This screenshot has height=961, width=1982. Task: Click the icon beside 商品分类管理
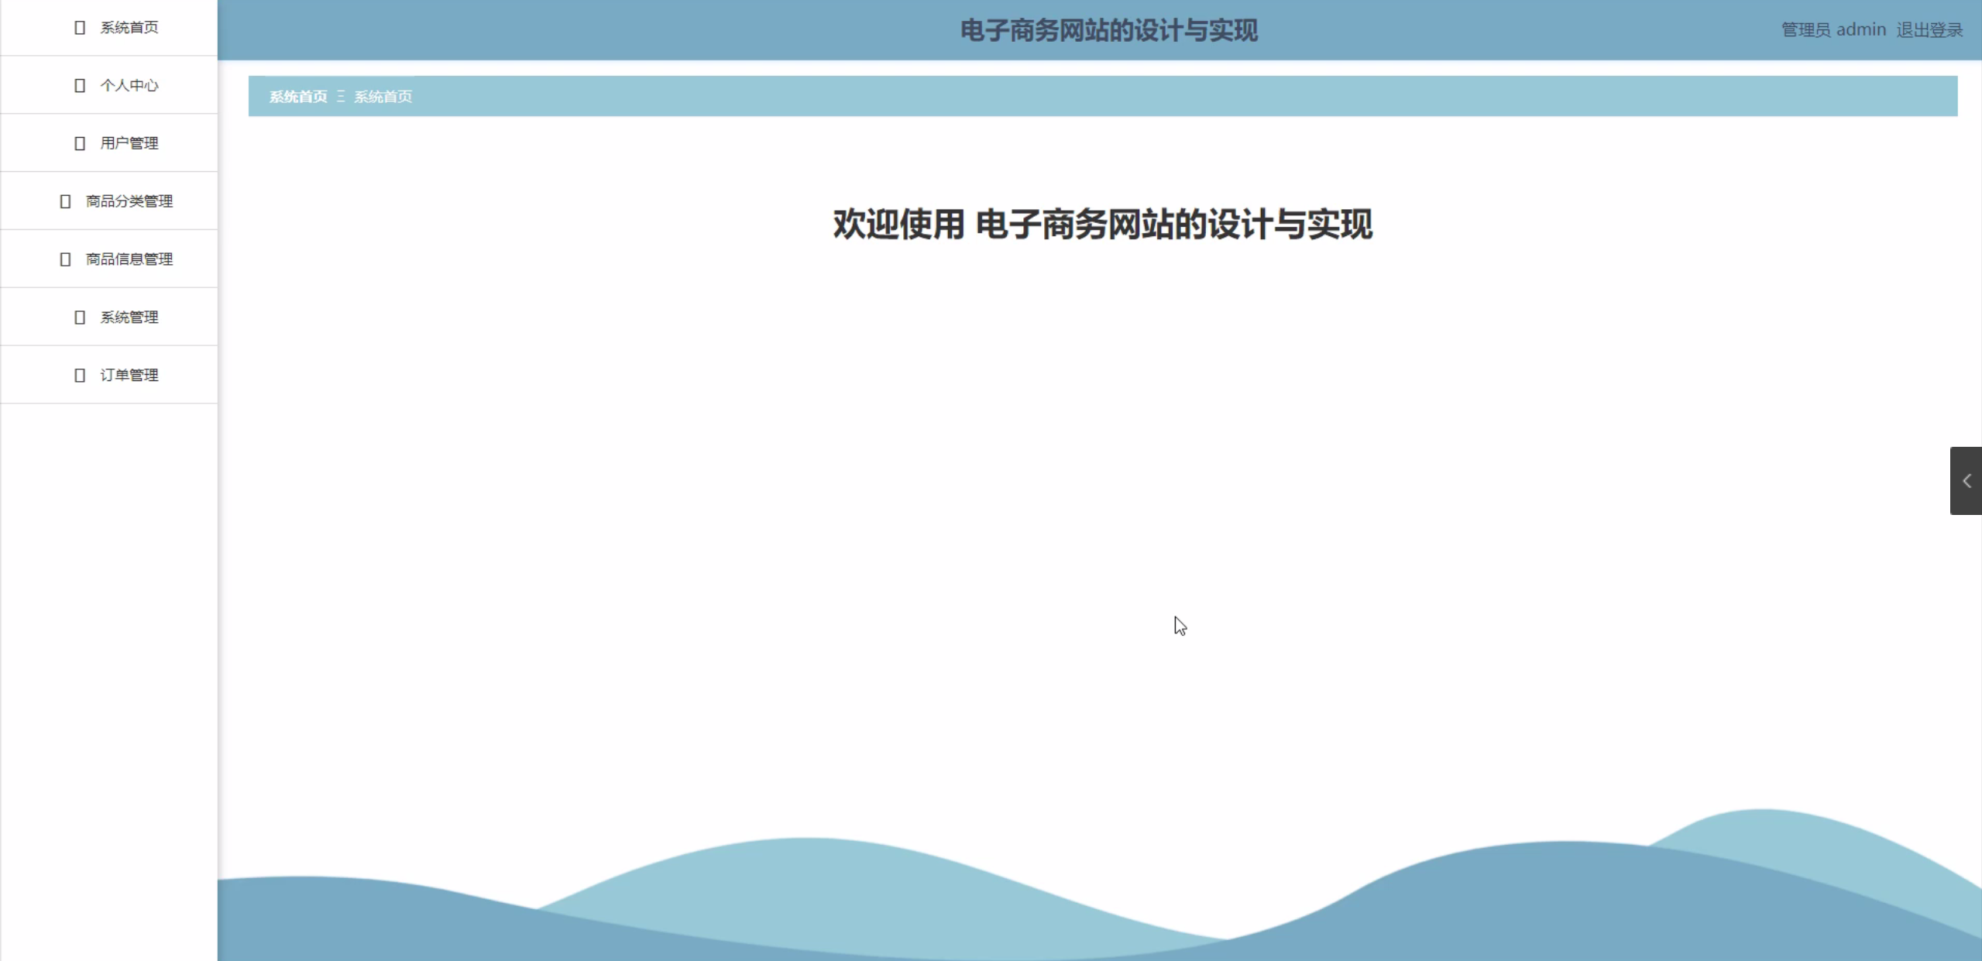click(65, 201)
